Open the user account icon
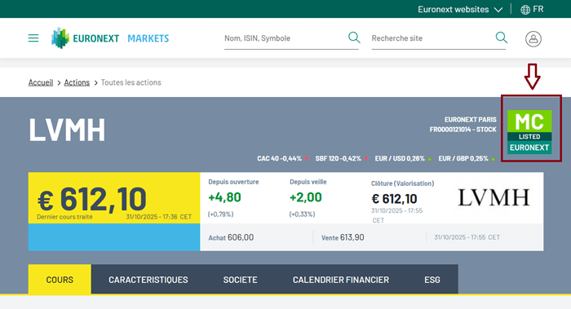This screenshot has height=309, width=571. [533, 38]
